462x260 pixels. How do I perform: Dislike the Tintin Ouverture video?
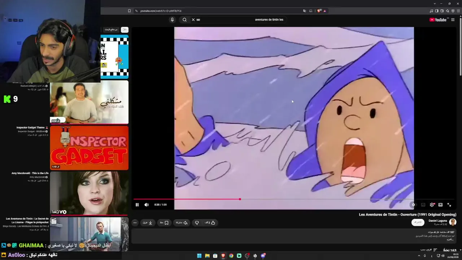[x=197, y=223]
